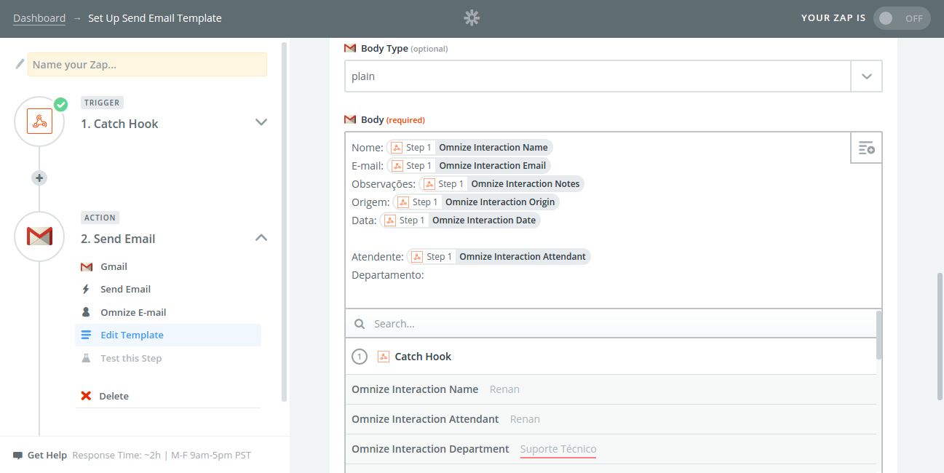
Task: Delete the Send Email step
Action: pyautogui.click(x=114, y=396)
